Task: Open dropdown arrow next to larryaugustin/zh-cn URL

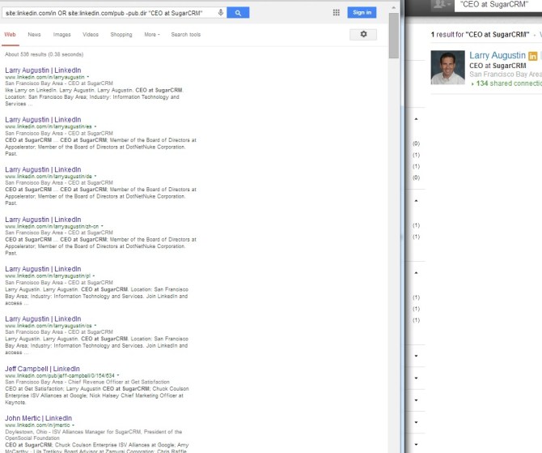Action: 102,226
